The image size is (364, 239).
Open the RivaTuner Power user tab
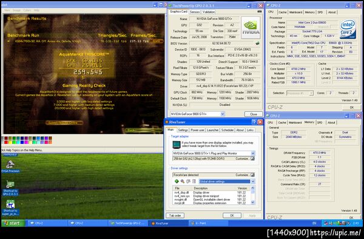(197, 130)
